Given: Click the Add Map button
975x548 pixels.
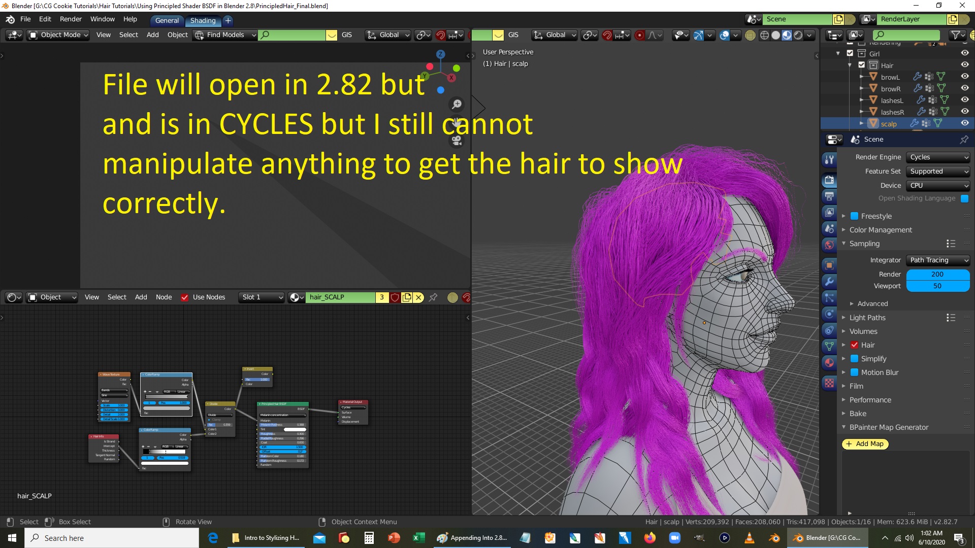Looking at the screenshot, I should click(865, 444).
